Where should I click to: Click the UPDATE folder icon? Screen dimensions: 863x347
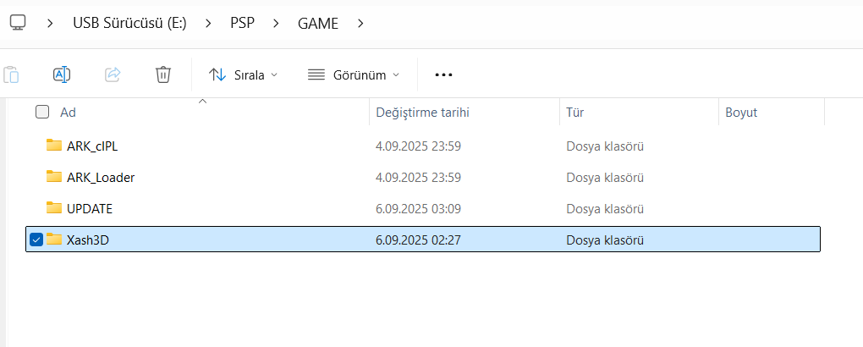tap(54, 208)
